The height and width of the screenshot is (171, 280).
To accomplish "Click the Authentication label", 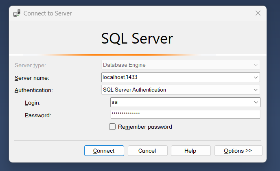I will [33, 90].
